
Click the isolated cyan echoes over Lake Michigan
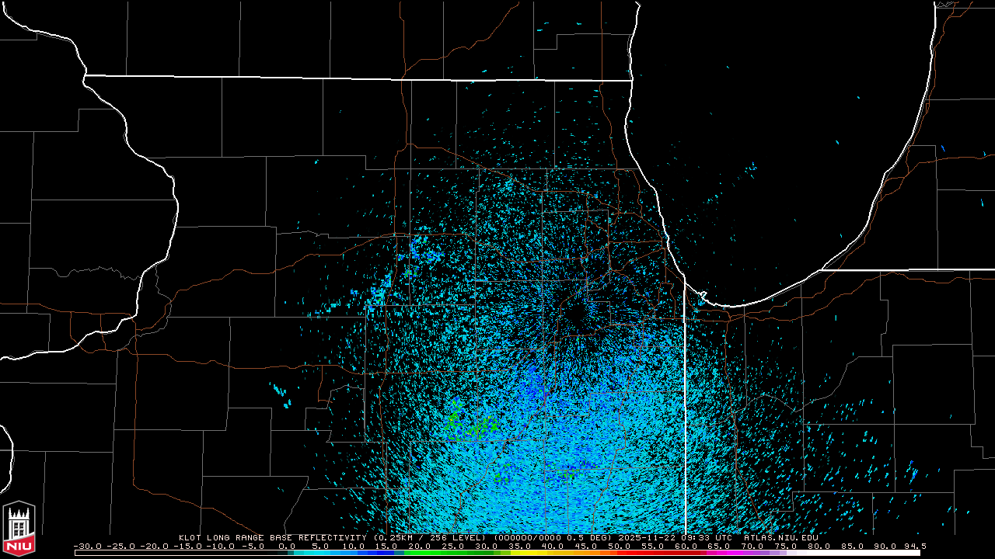[751, 167]
